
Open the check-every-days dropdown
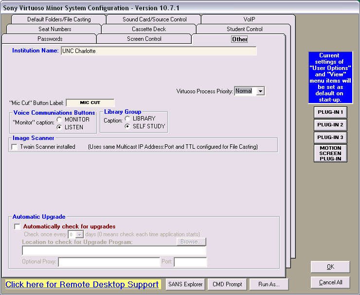click(80, 234)
